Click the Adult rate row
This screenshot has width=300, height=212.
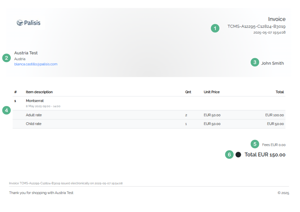click(x=149, y=115)
